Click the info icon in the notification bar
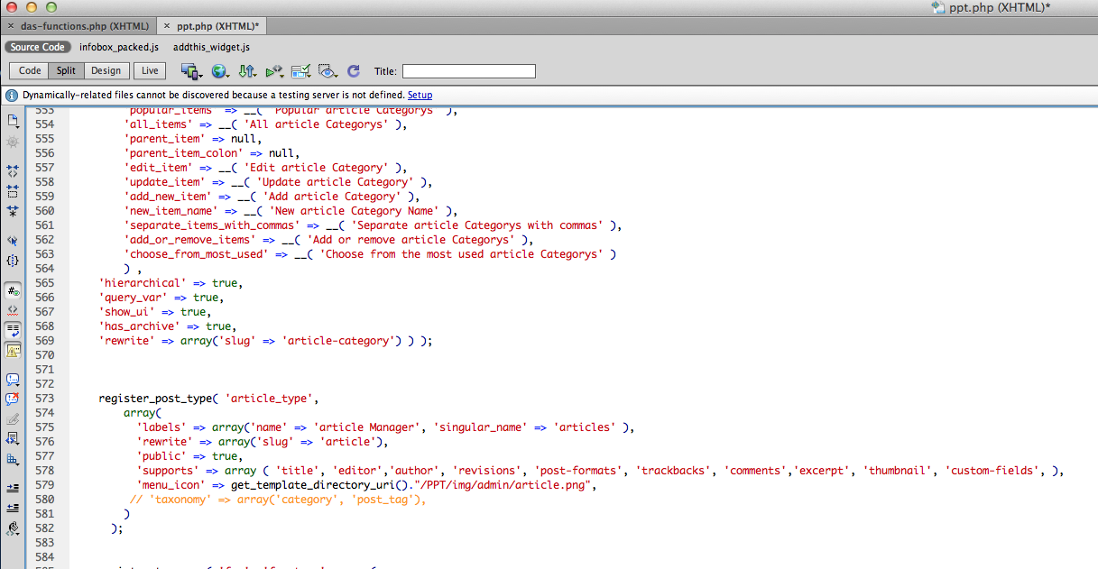 tap(12, 95)
